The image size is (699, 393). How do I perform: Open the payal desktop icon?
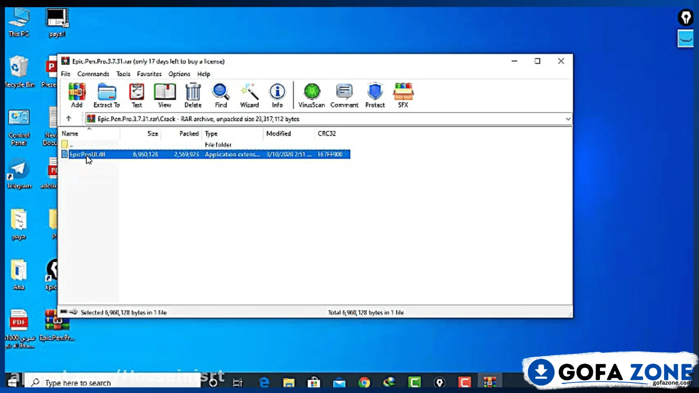tap(57, 23)
